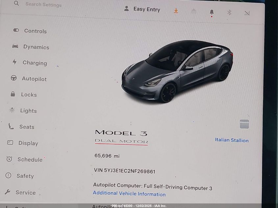Viewport: 278px width, 208px height.
Task: Open the Display settings
Action: [22, 143]
